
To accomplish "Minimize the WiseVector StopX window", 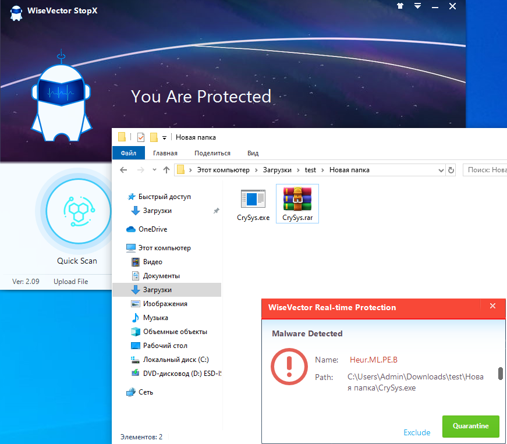I will [x=435, y=7].
